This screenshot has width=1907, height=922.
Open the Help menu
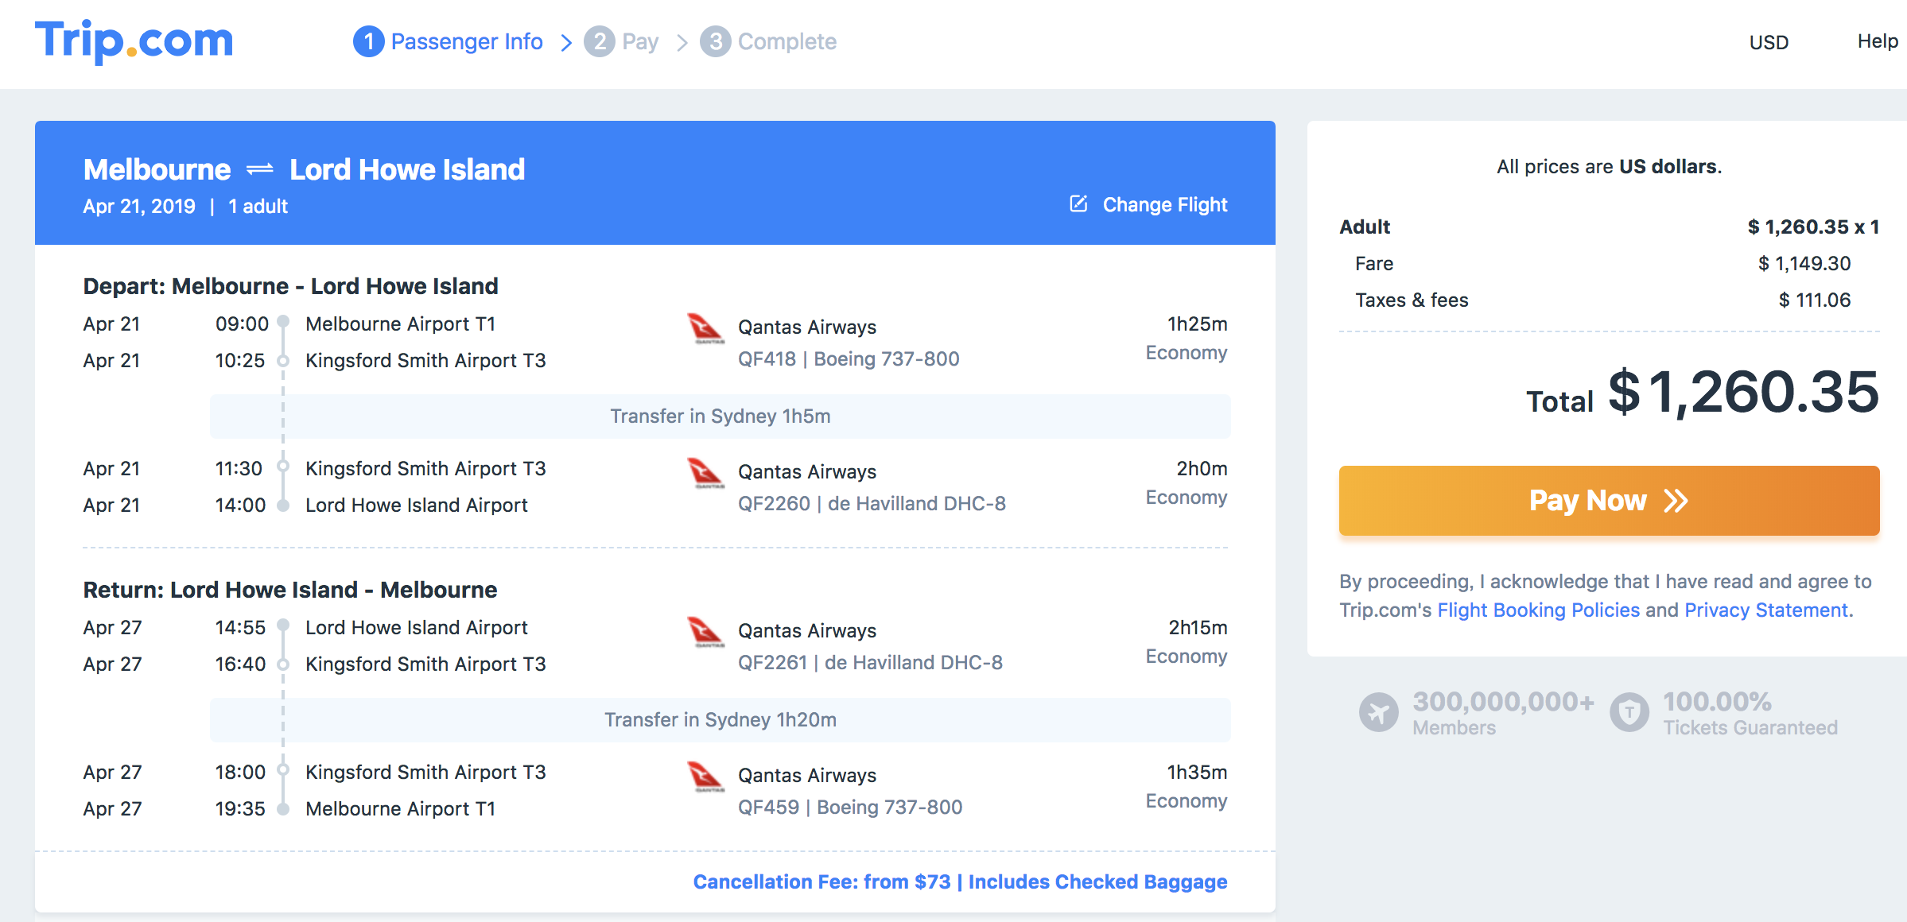[1878, 41]
